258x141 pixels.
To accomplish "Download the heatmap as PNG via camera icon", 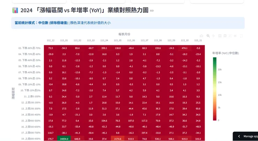I will pos(201,36).
